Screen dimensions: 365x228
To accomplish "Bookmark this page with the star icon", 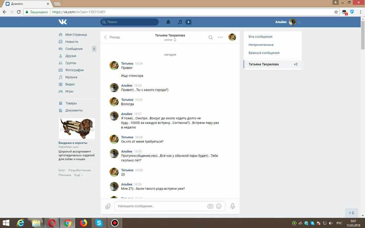I will pos(336,12).
